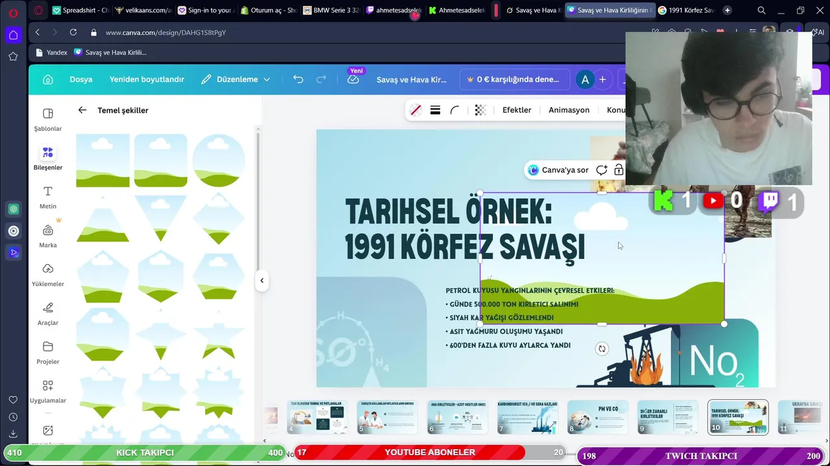Open the Projeler folder panel
Image resolution: width=830 pixels, height=466 pixels.
(47, 353)
